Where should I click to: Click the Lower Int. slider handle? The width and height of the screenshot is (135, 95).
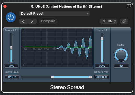[x=11, y=48]
